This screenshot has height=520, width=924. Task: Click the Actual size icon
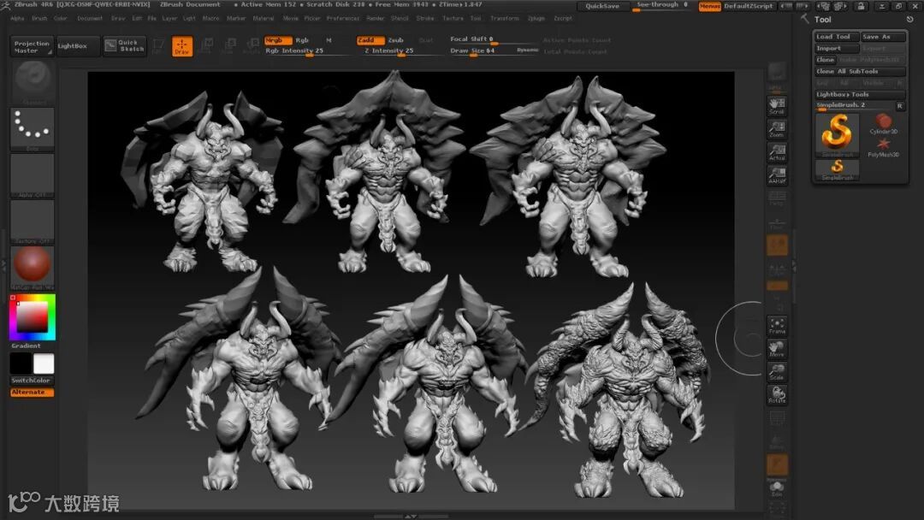click(x=777, y=152)
